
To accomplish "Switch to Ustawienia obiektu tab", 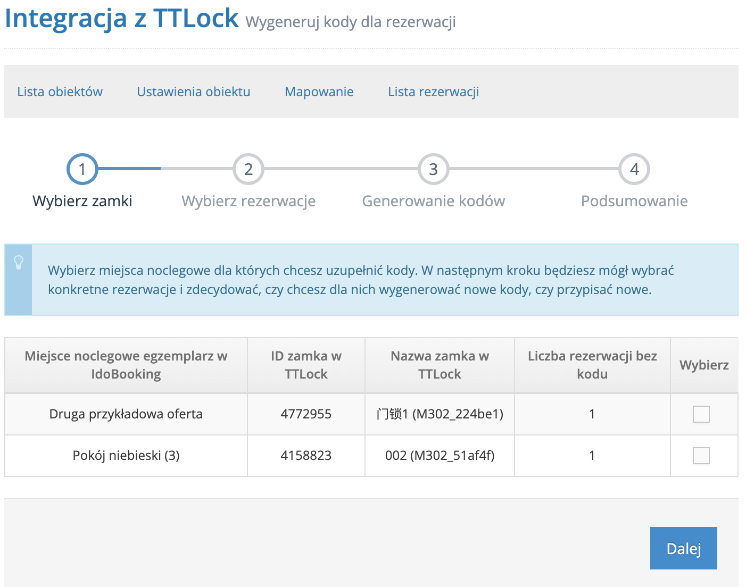I will [x=193, y=91].
